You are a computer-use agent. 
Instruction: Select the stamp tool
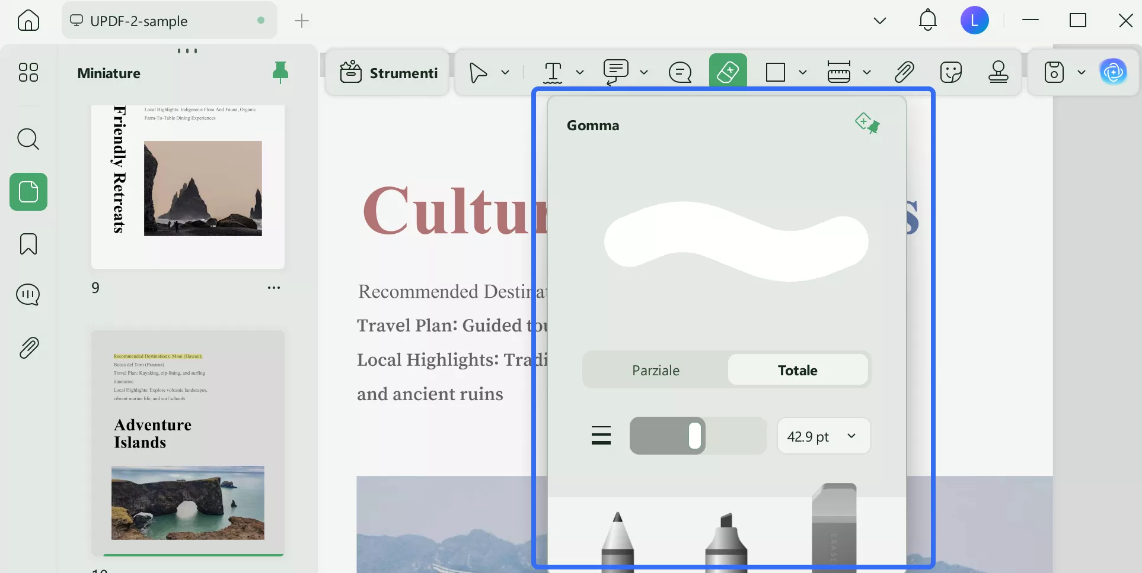coord(998,73)
